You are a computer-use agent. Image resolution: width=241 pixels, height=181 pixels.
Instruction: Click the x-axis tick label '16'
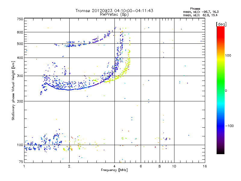205,166
